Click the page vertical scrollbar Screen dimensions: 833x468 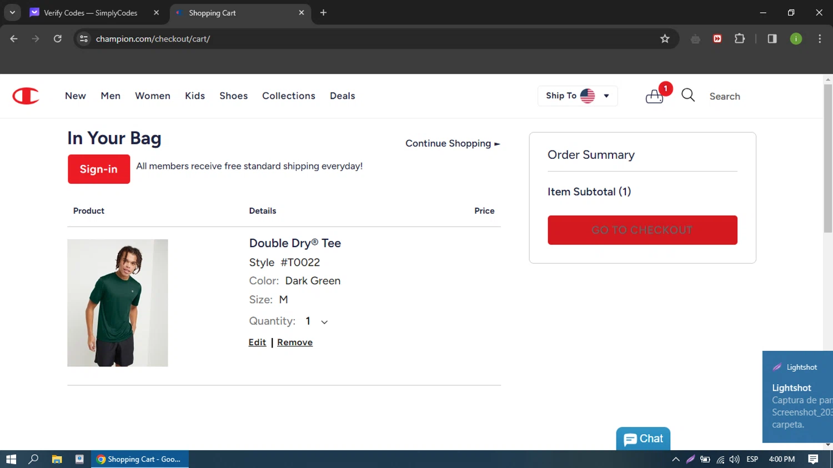828,158
